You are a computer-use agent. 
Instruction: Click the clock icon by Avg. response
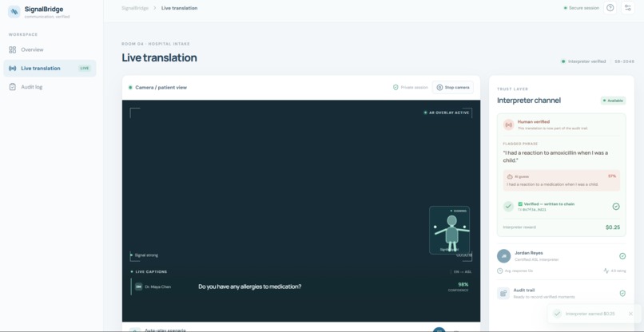500,271
